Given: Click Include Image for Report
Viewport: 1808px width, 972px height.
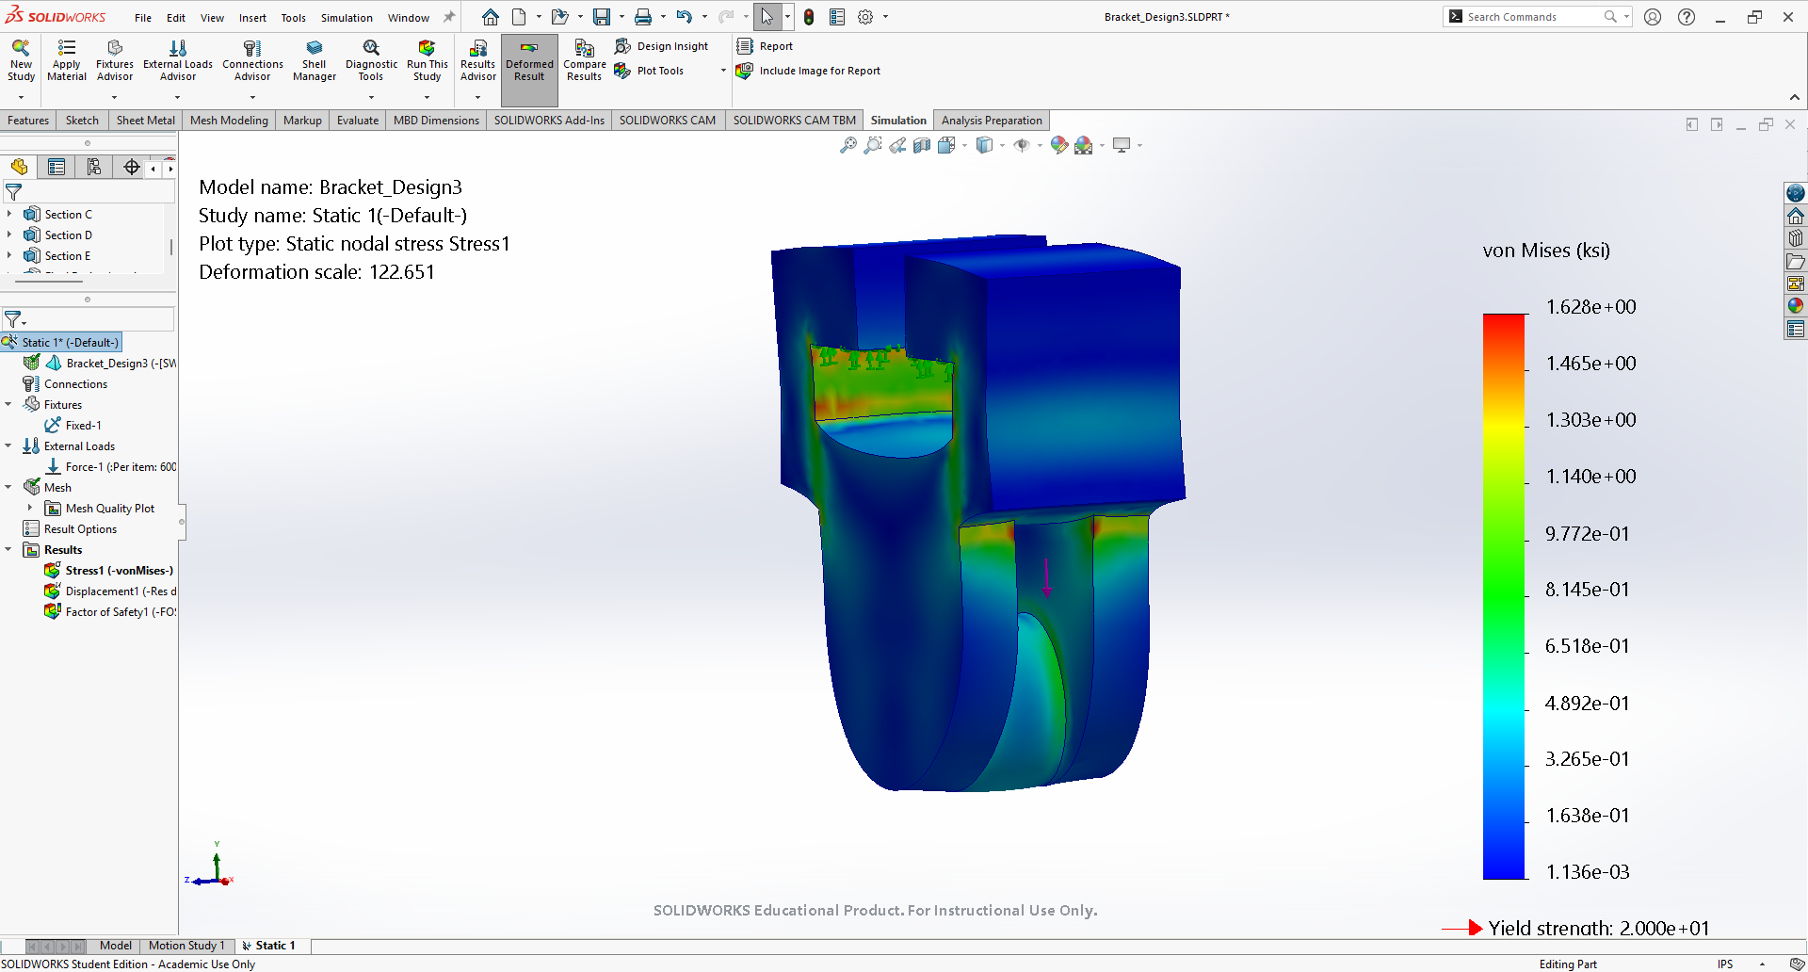Looking at the screenshot, I should click(809, 71).
